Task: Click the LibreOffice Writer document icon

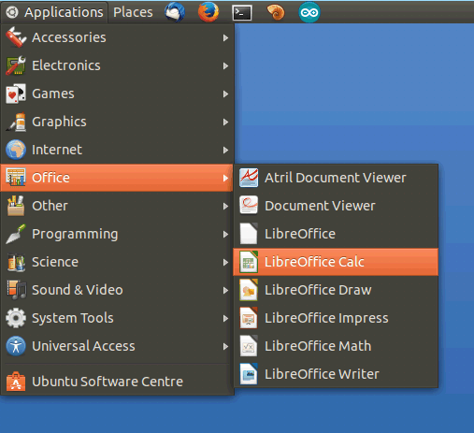Action: point(249,374)
